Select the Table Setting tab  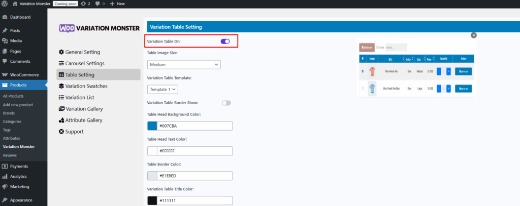(99, 74)
